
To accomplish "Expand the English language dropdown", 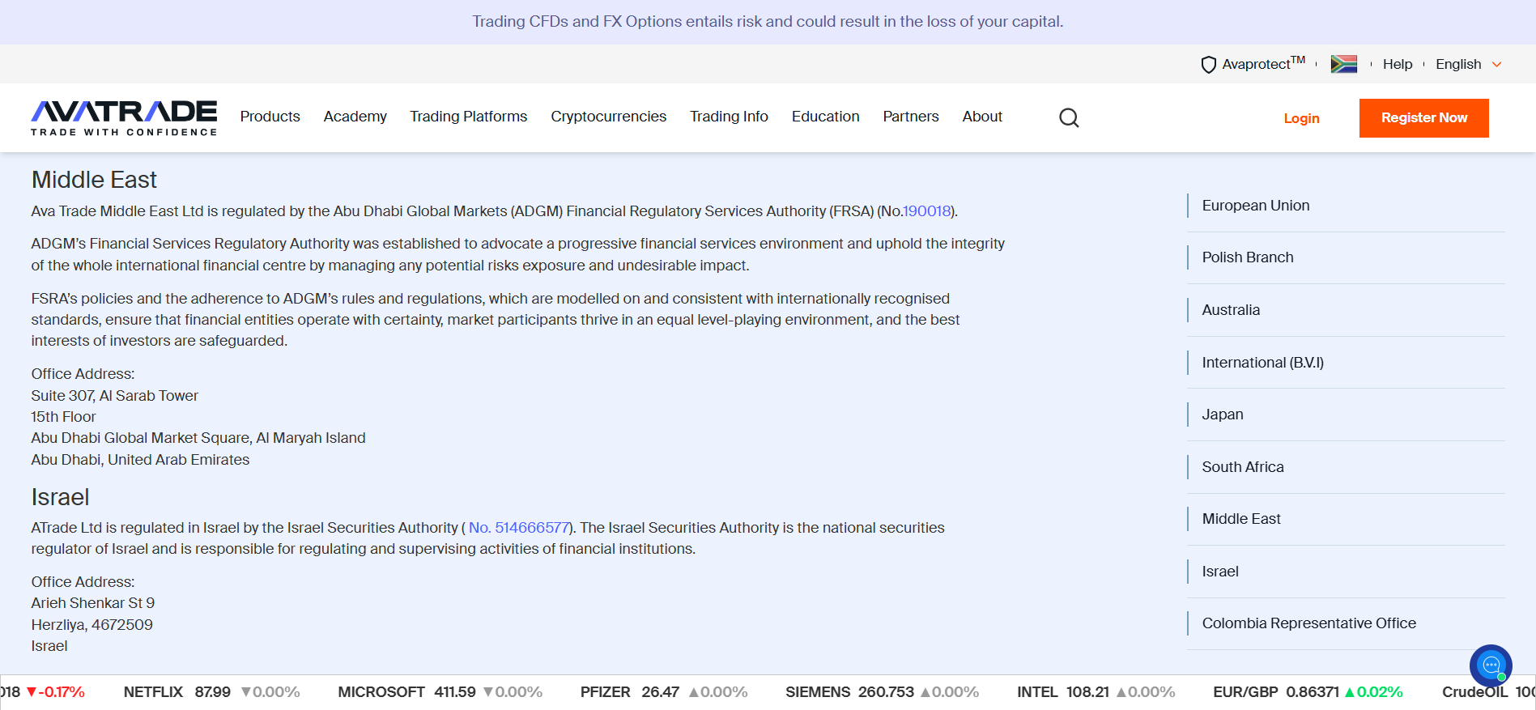I will (x=1468, y=64).
